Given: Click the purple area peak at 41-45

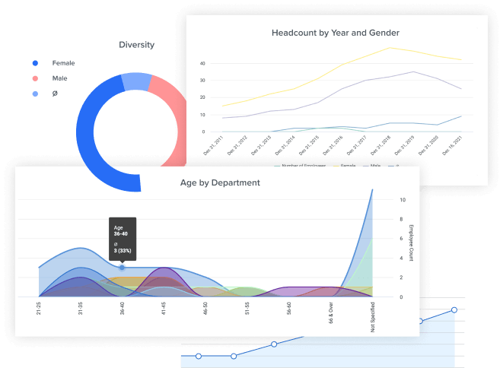Looking at the screenshot, I should (x=164, y=268).
